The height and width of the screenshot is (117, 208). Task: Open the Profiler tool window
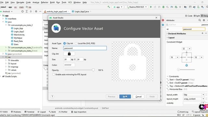(63, 112)
